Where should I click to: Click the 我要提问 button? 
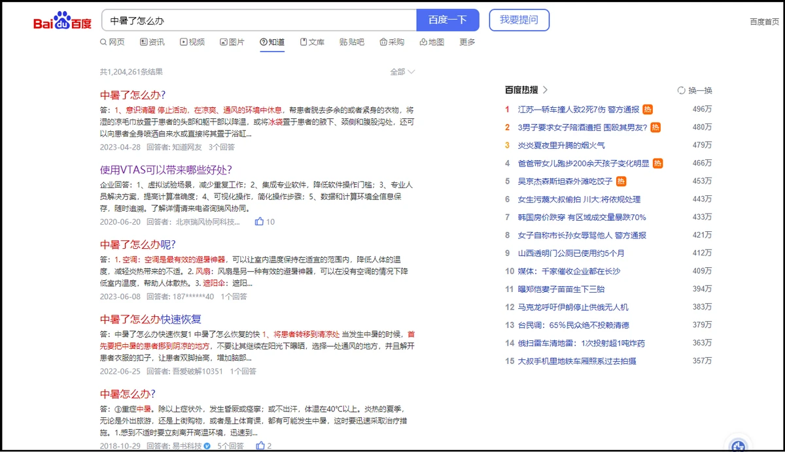coord(519,20)
